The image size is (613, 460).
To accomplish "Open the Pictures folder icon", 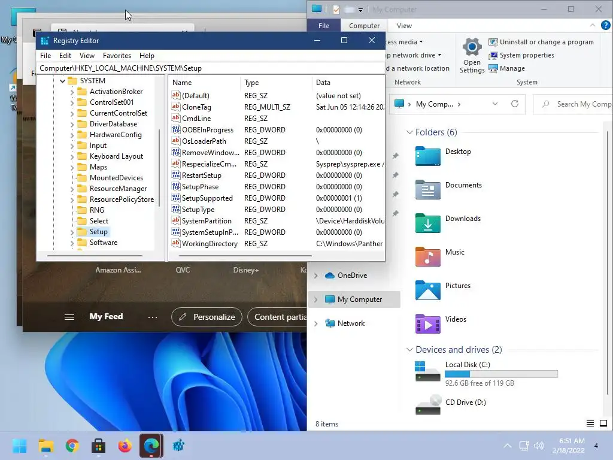I will 427,290.
